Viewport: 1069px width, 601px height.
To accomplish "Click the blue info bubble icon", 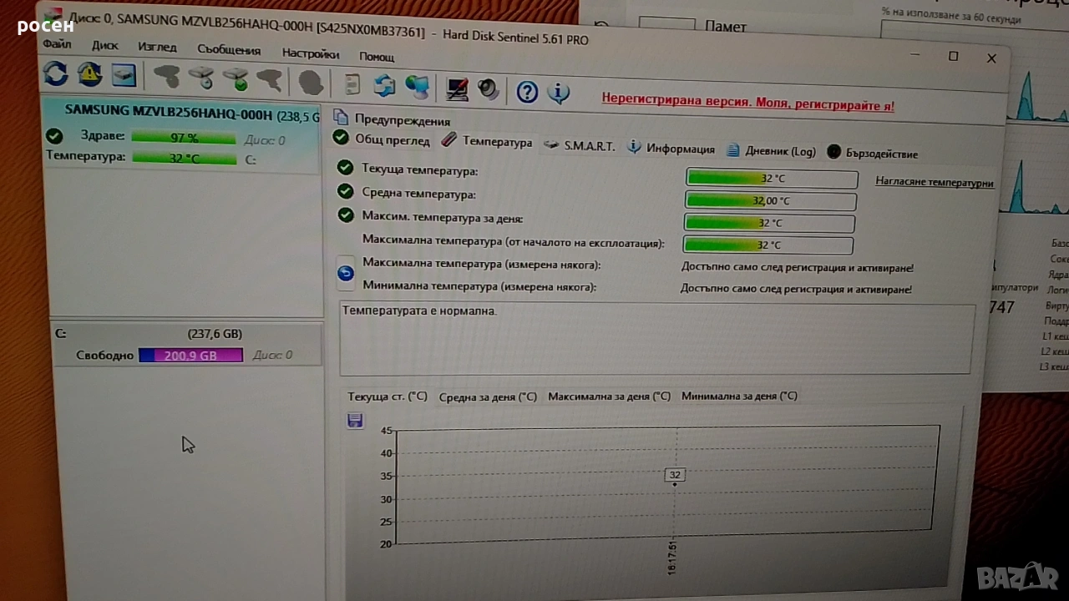I will (x=558, y=92).
